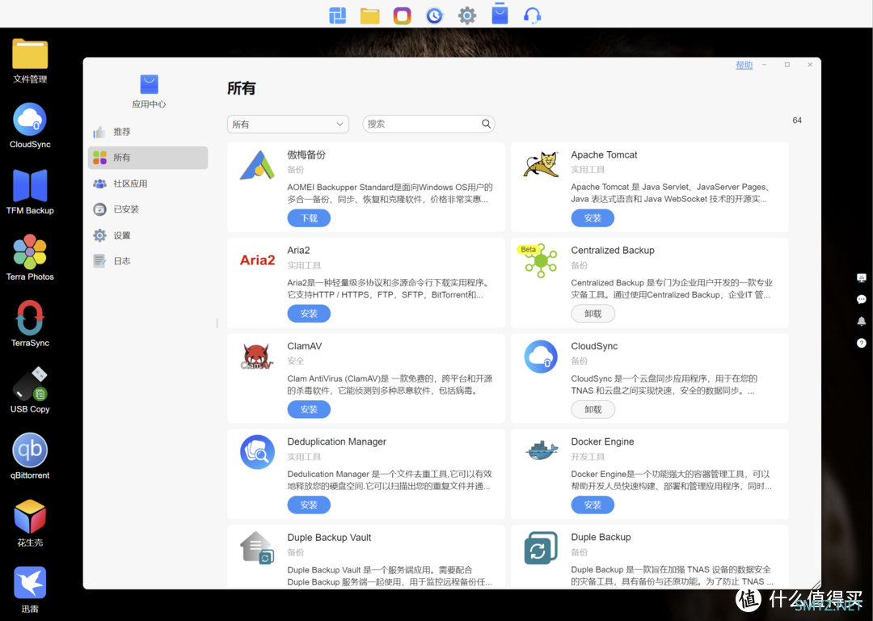The image size is (873, 621).
Task: Select 推荐 in the sidebar
Action: coord(148,132)
